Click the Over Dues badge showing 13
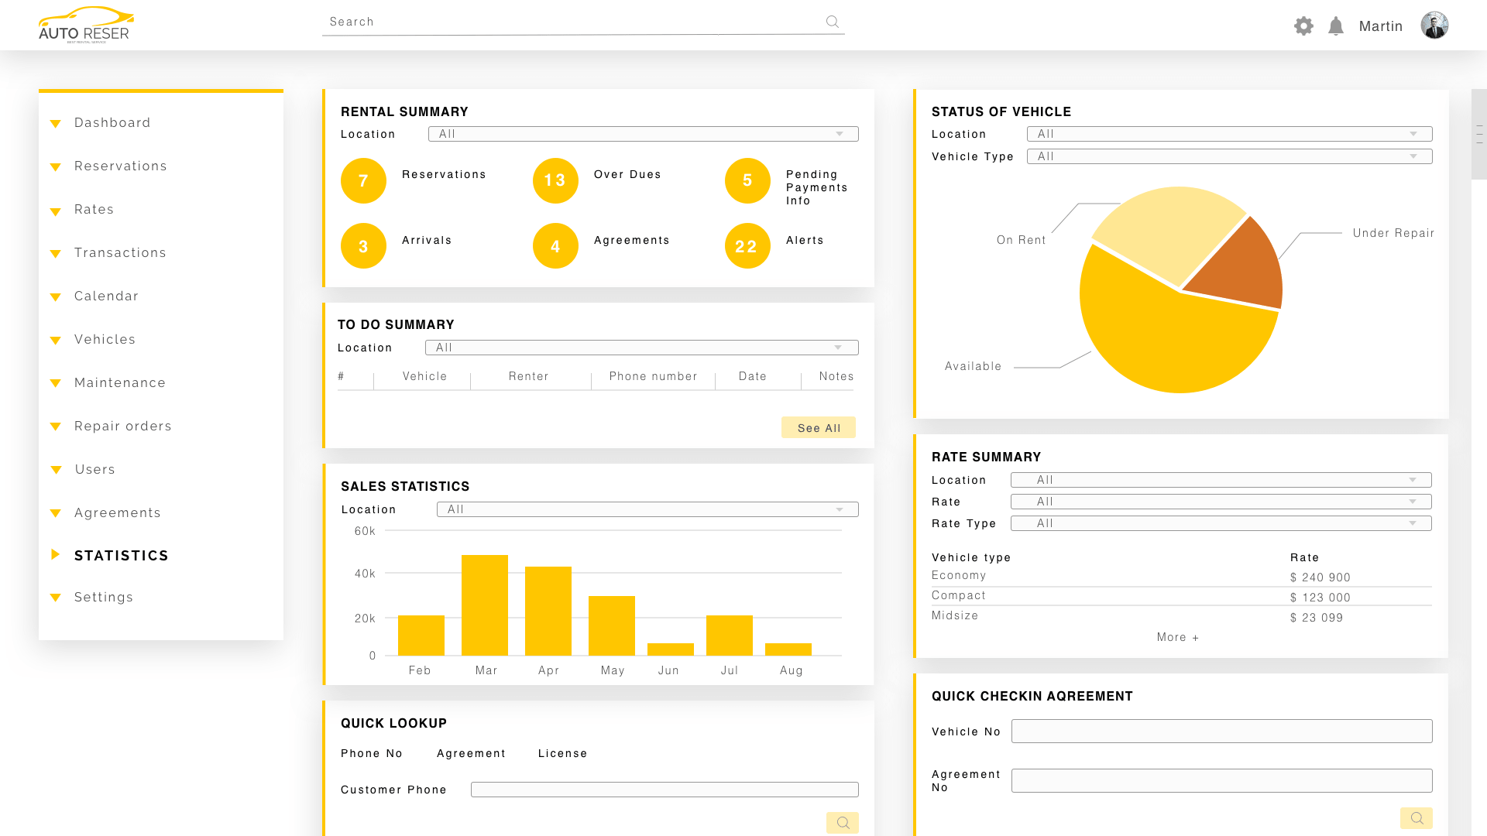1487x836 pixels. pos(555,180)
